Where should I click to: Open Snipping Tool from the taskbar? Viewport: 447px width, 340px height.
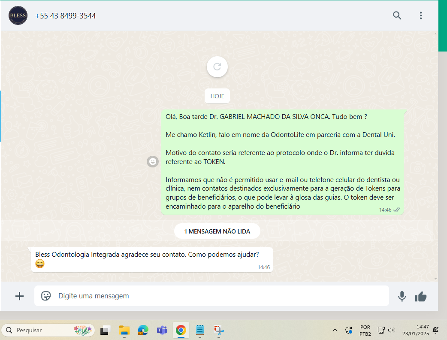tap(219, 330)
